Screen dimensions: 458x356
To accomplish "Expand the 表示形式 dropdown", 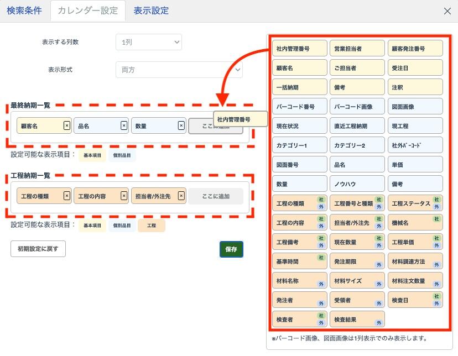I will (x=179, y=70).
